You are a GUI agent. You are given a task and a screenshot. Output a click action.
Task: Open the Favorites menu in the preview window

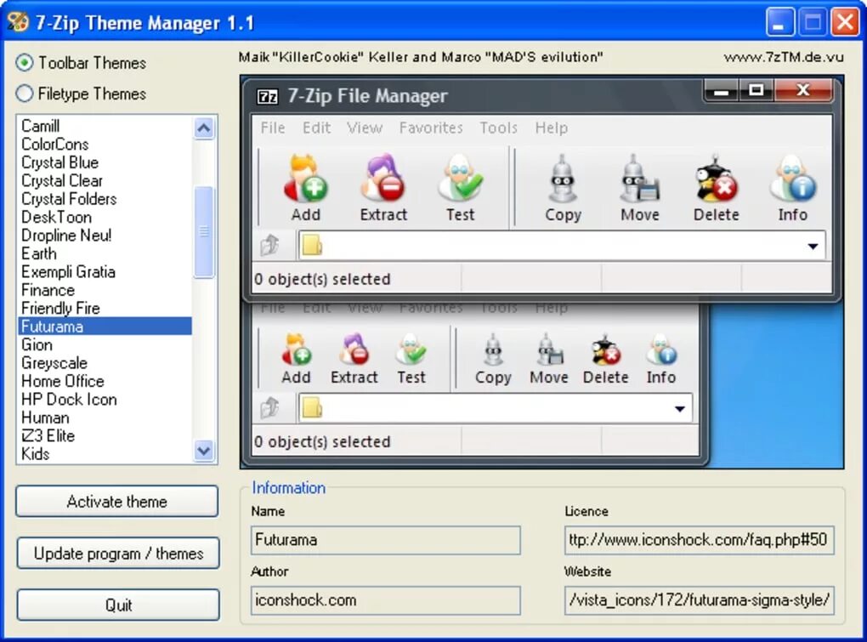(x=431, y=128)
